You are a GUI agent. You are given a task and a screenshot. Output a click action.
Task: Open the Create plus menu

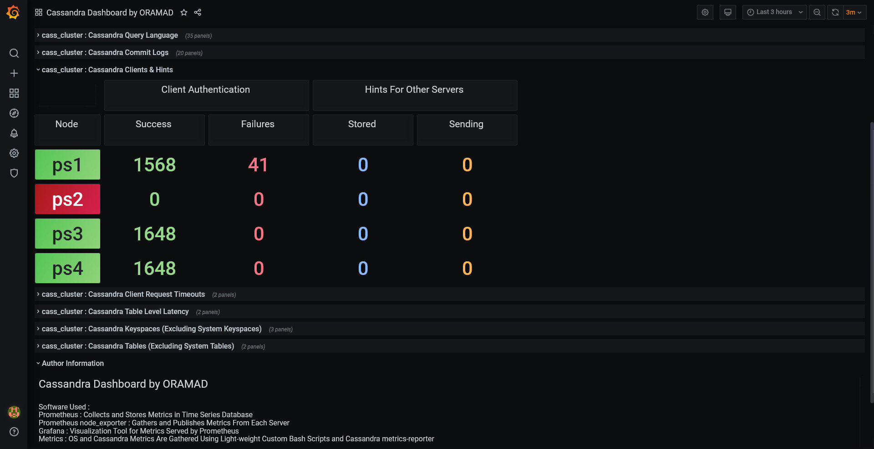(14, 73)
